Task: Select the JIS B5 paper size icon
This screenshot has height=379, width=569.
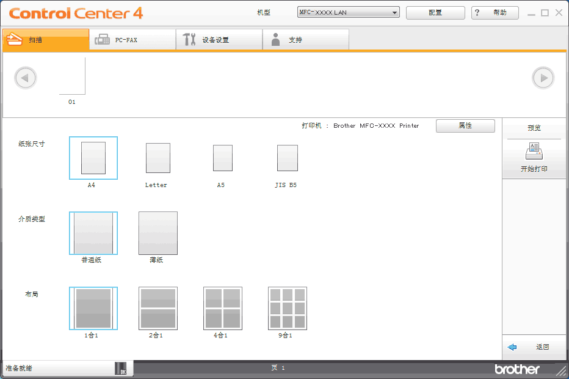Action: [x=288, y=158]
